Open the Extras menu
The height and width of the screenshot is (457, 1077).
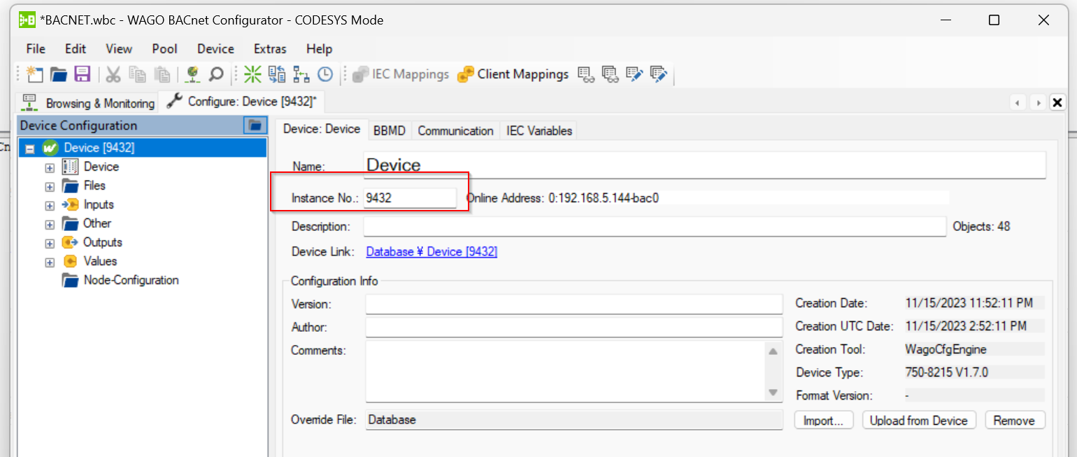(x=270, y=49)
